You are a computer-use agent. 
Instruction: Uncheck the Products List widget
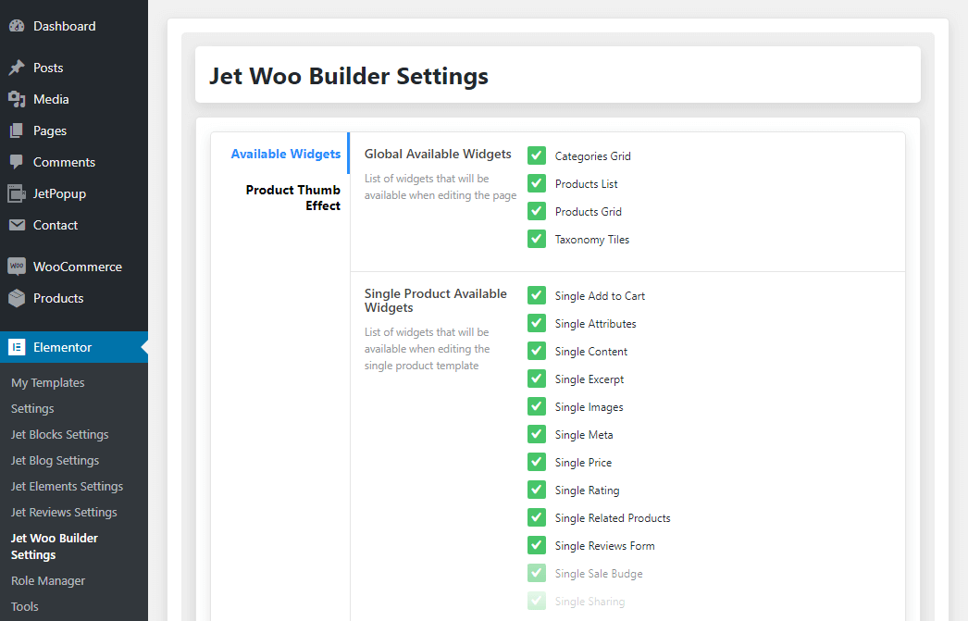[537, 183]
